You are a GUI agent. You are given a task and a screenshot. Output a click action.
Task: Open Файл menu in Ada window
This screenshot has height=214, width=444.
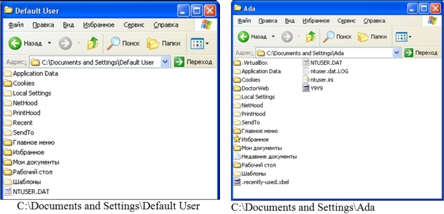[244, 21]
